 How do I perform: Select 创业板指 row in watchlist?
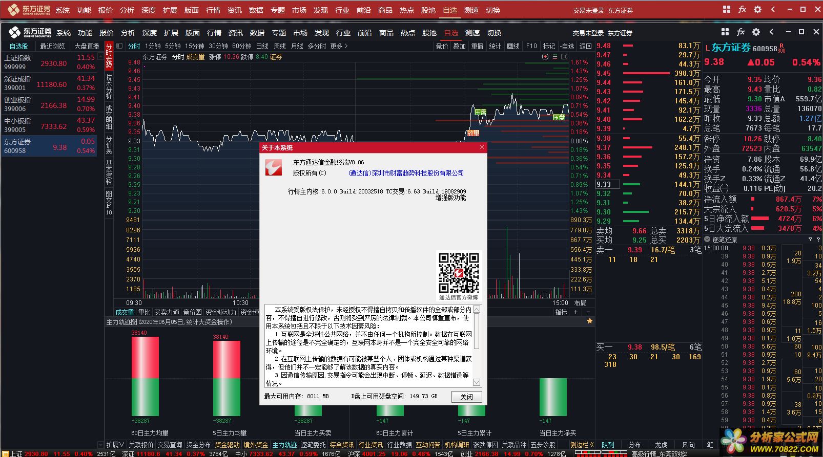[49, 104]
